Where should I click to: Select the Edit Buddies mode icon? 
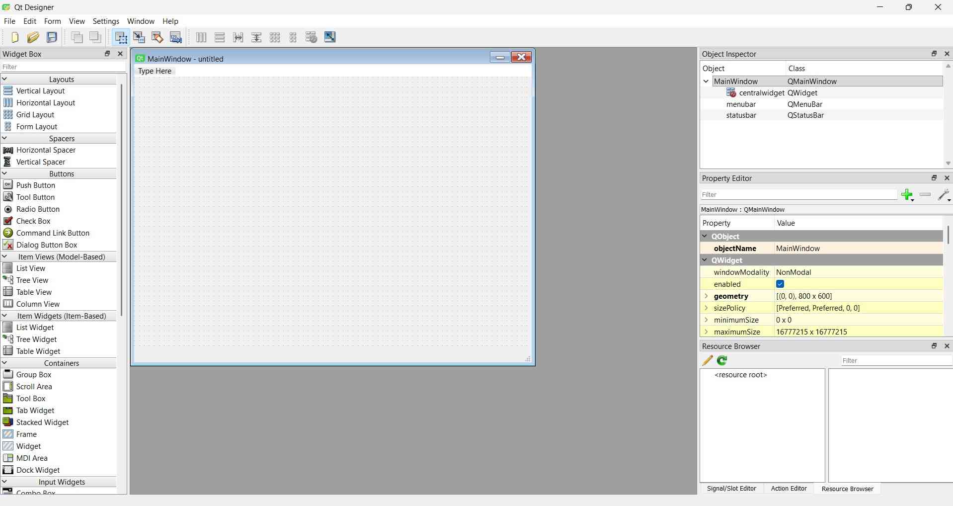click(x=158, y=37)
